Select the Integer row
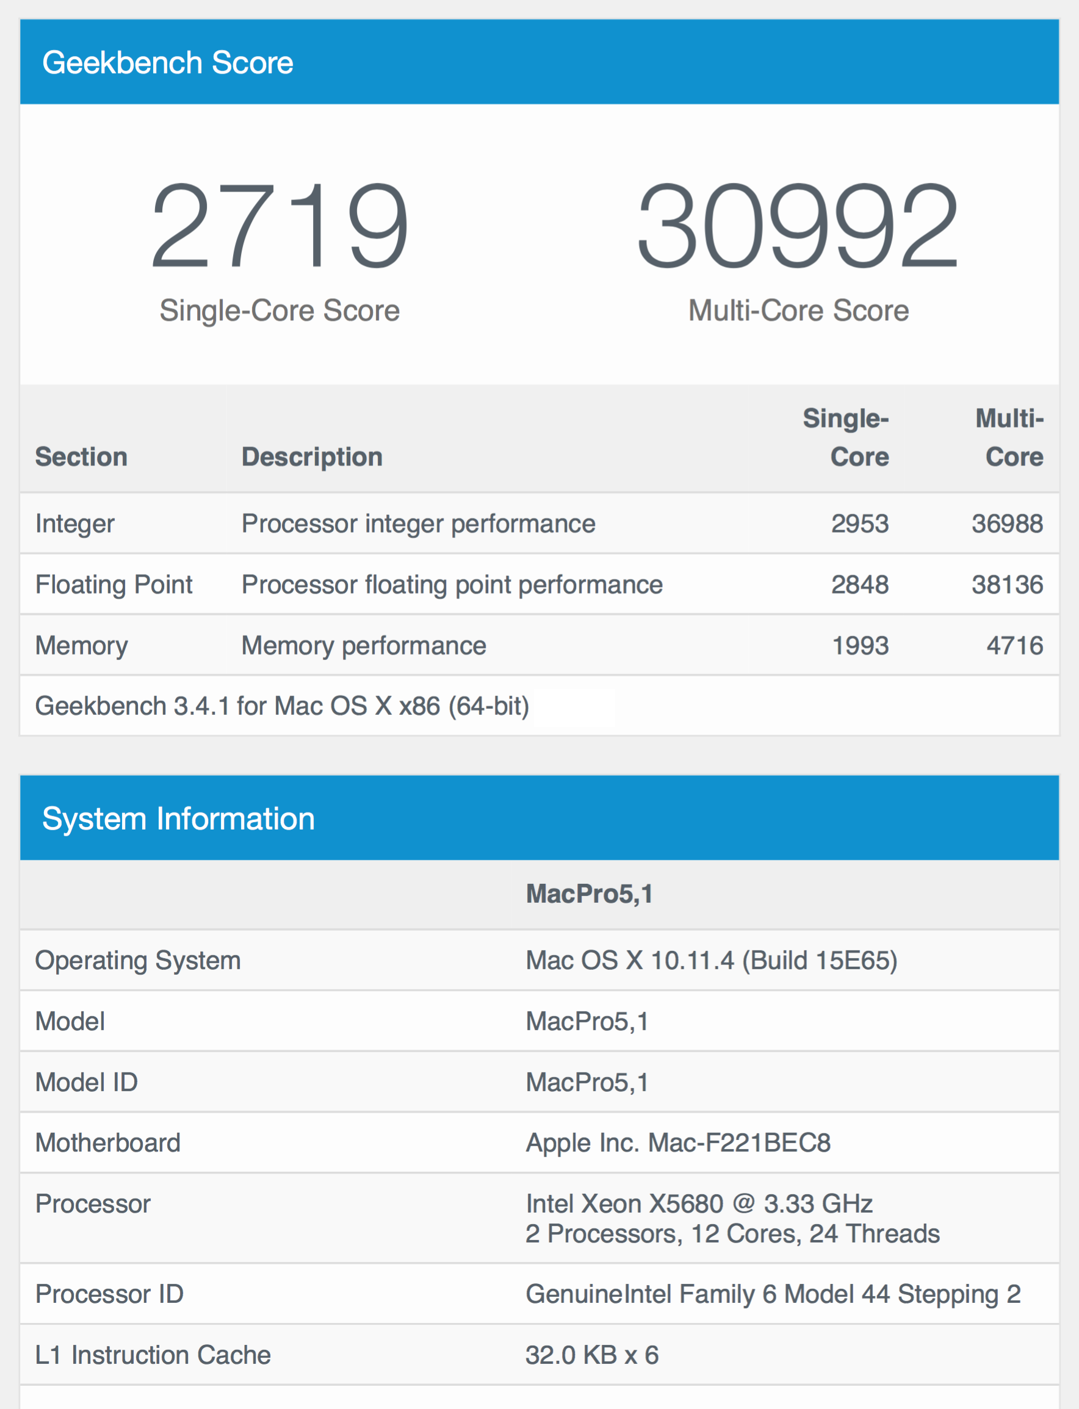 click(x=539, y=523)
